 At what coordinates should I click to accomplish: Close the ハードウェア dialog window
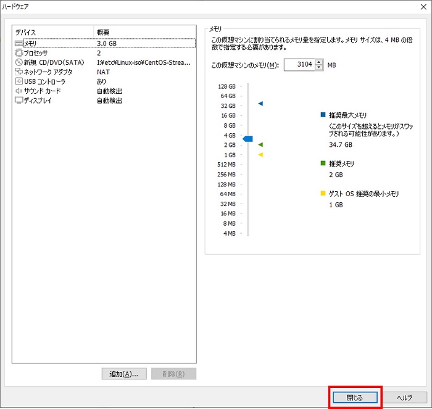[423, 7]
